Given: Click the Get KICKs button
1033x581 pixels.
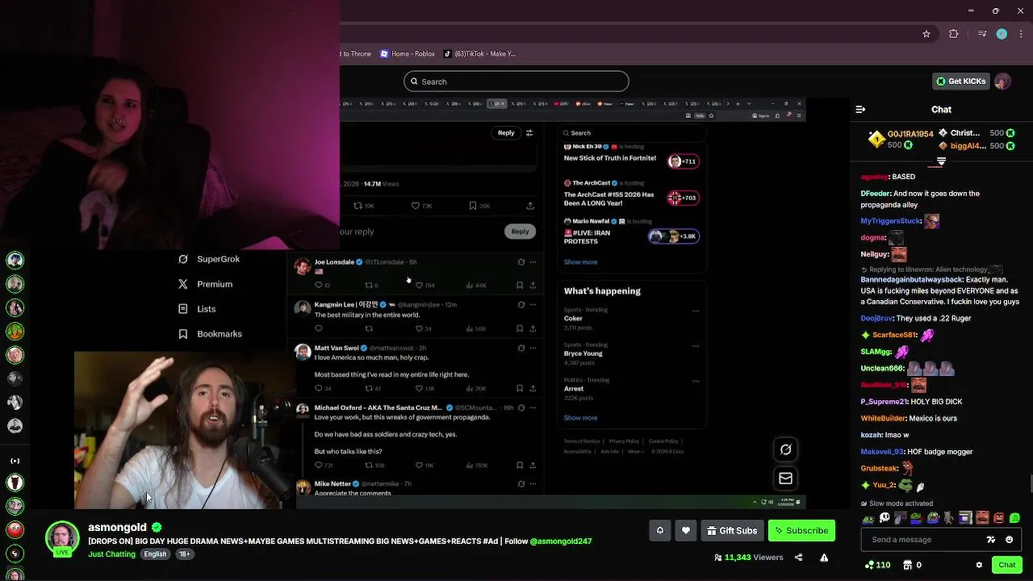Looking at the screenshot, I should click(960, 82).
